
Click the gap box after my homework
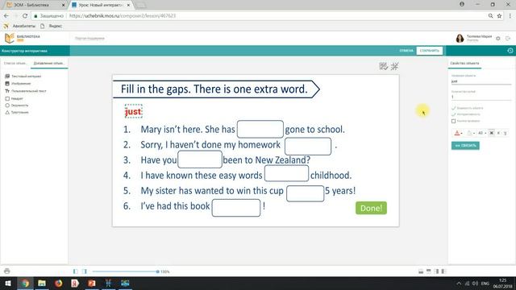(x=308, y=146)
